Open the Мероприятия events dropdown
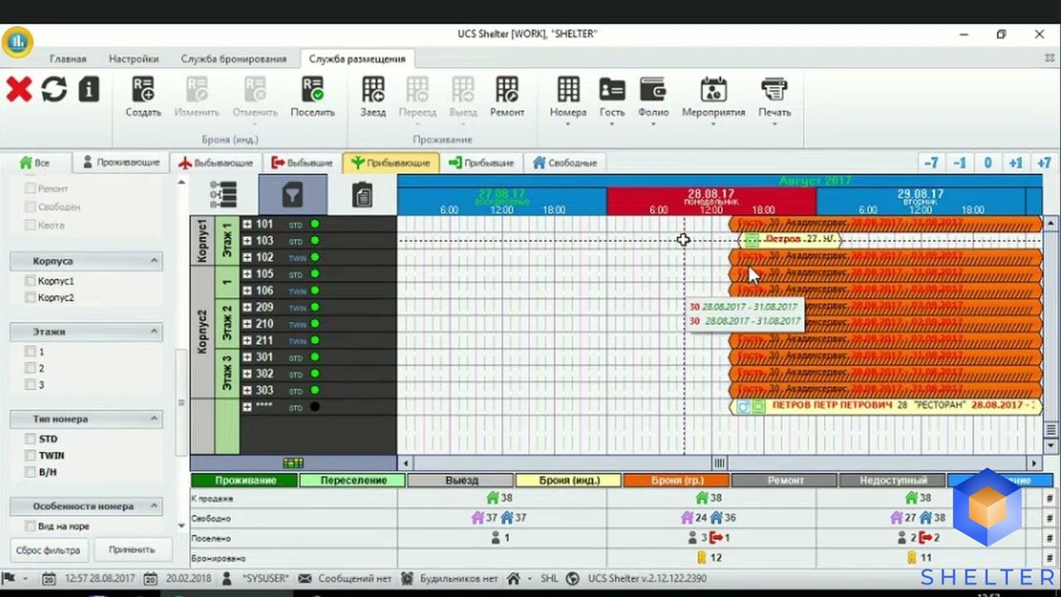 pos(713,101)
